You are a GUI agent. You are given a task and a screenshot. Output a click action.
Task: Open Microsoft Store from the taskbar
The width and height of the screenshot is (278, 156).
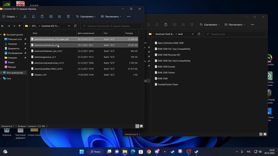click(x=141, y=152)
